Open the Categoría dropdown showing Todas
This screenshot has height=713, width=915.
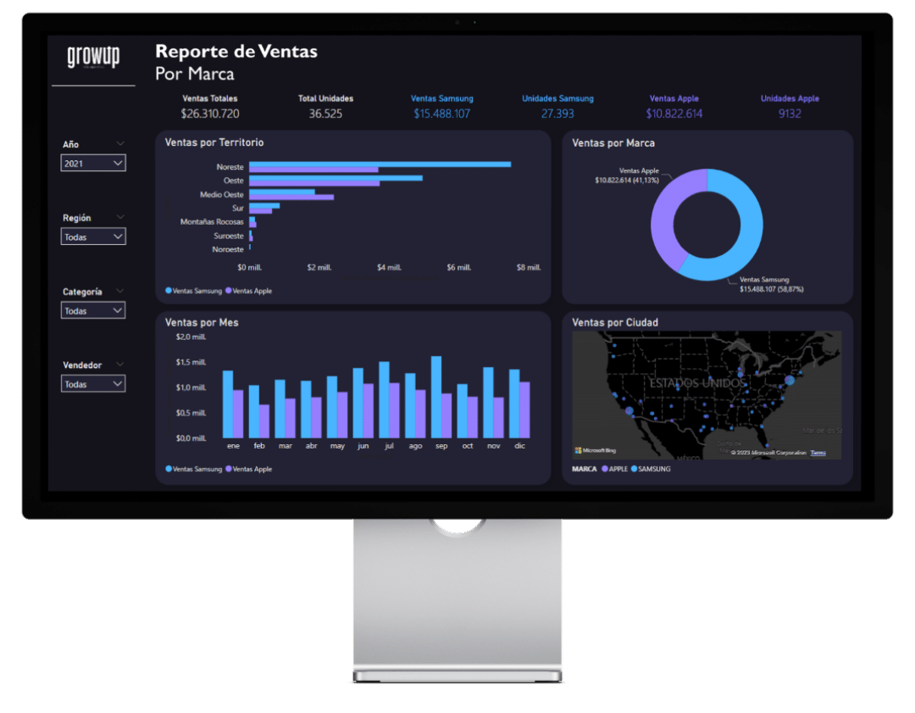pos(93,310)
